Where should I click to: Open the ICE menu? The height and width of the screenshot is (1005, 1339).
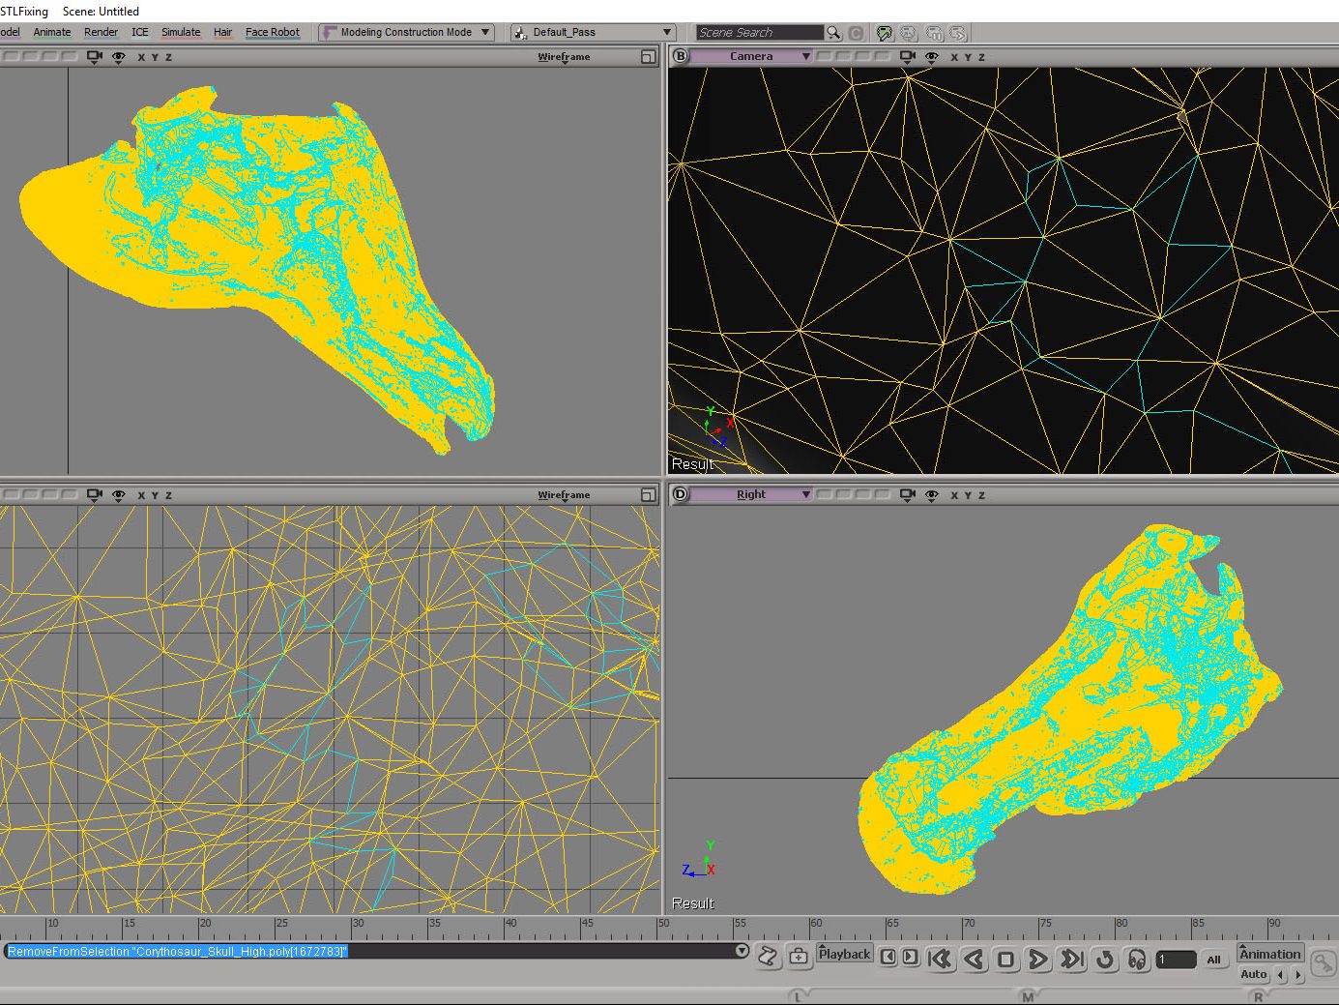click(x=140, y=32)
